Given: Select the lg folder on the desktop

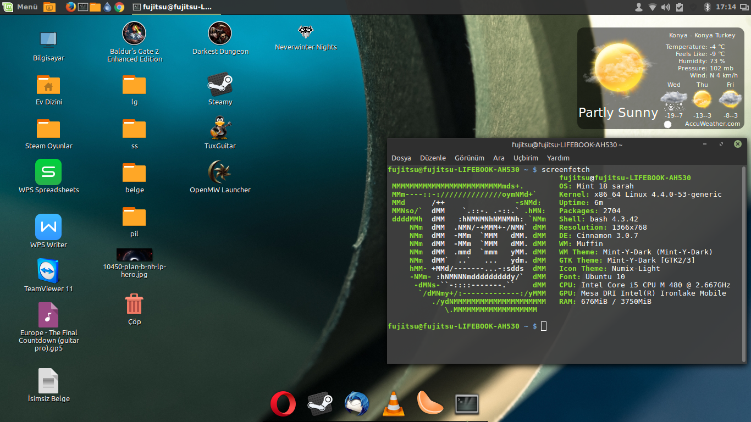Looking at the screenshot, I should coord(134,85).
